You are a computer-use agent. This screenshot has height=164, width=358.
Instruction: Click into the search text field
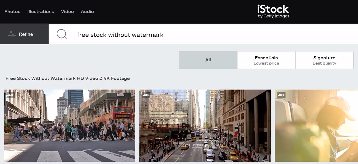click(x=175, y=35)
